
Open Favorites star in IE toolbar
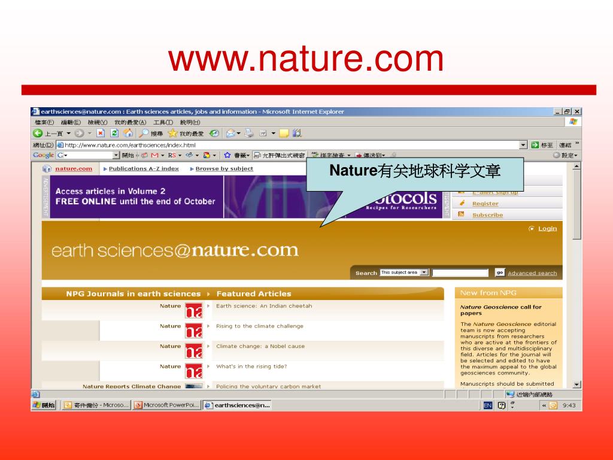[x=172, y=134]
